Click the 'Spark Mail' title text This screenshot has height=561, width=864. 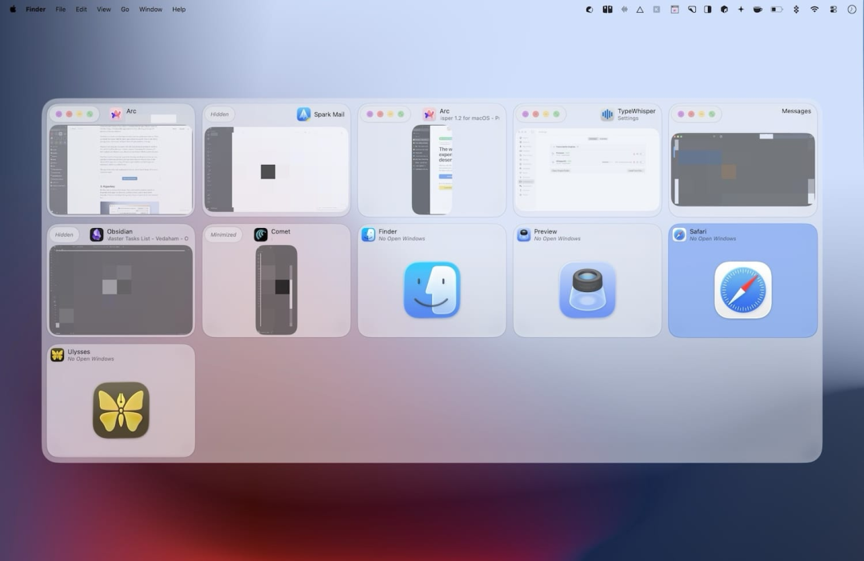pyautogui.click(x=329, y=114)
